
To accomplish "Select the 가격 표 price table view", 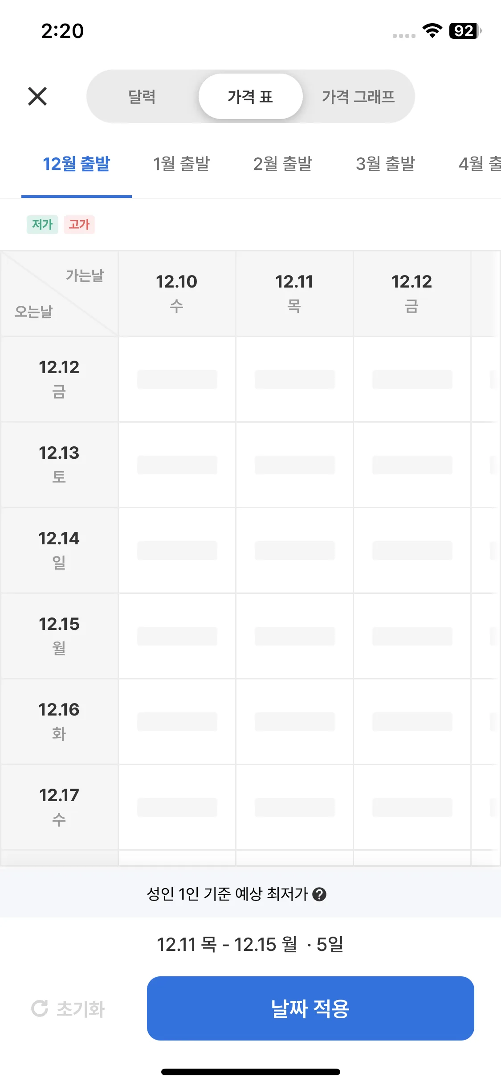I will [250, 96].
